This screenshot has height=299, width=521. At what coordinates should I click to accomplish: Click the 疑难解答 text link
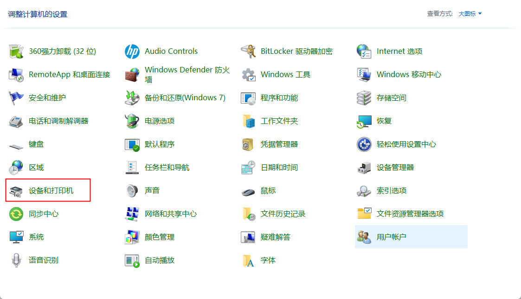tap(276, 237)
